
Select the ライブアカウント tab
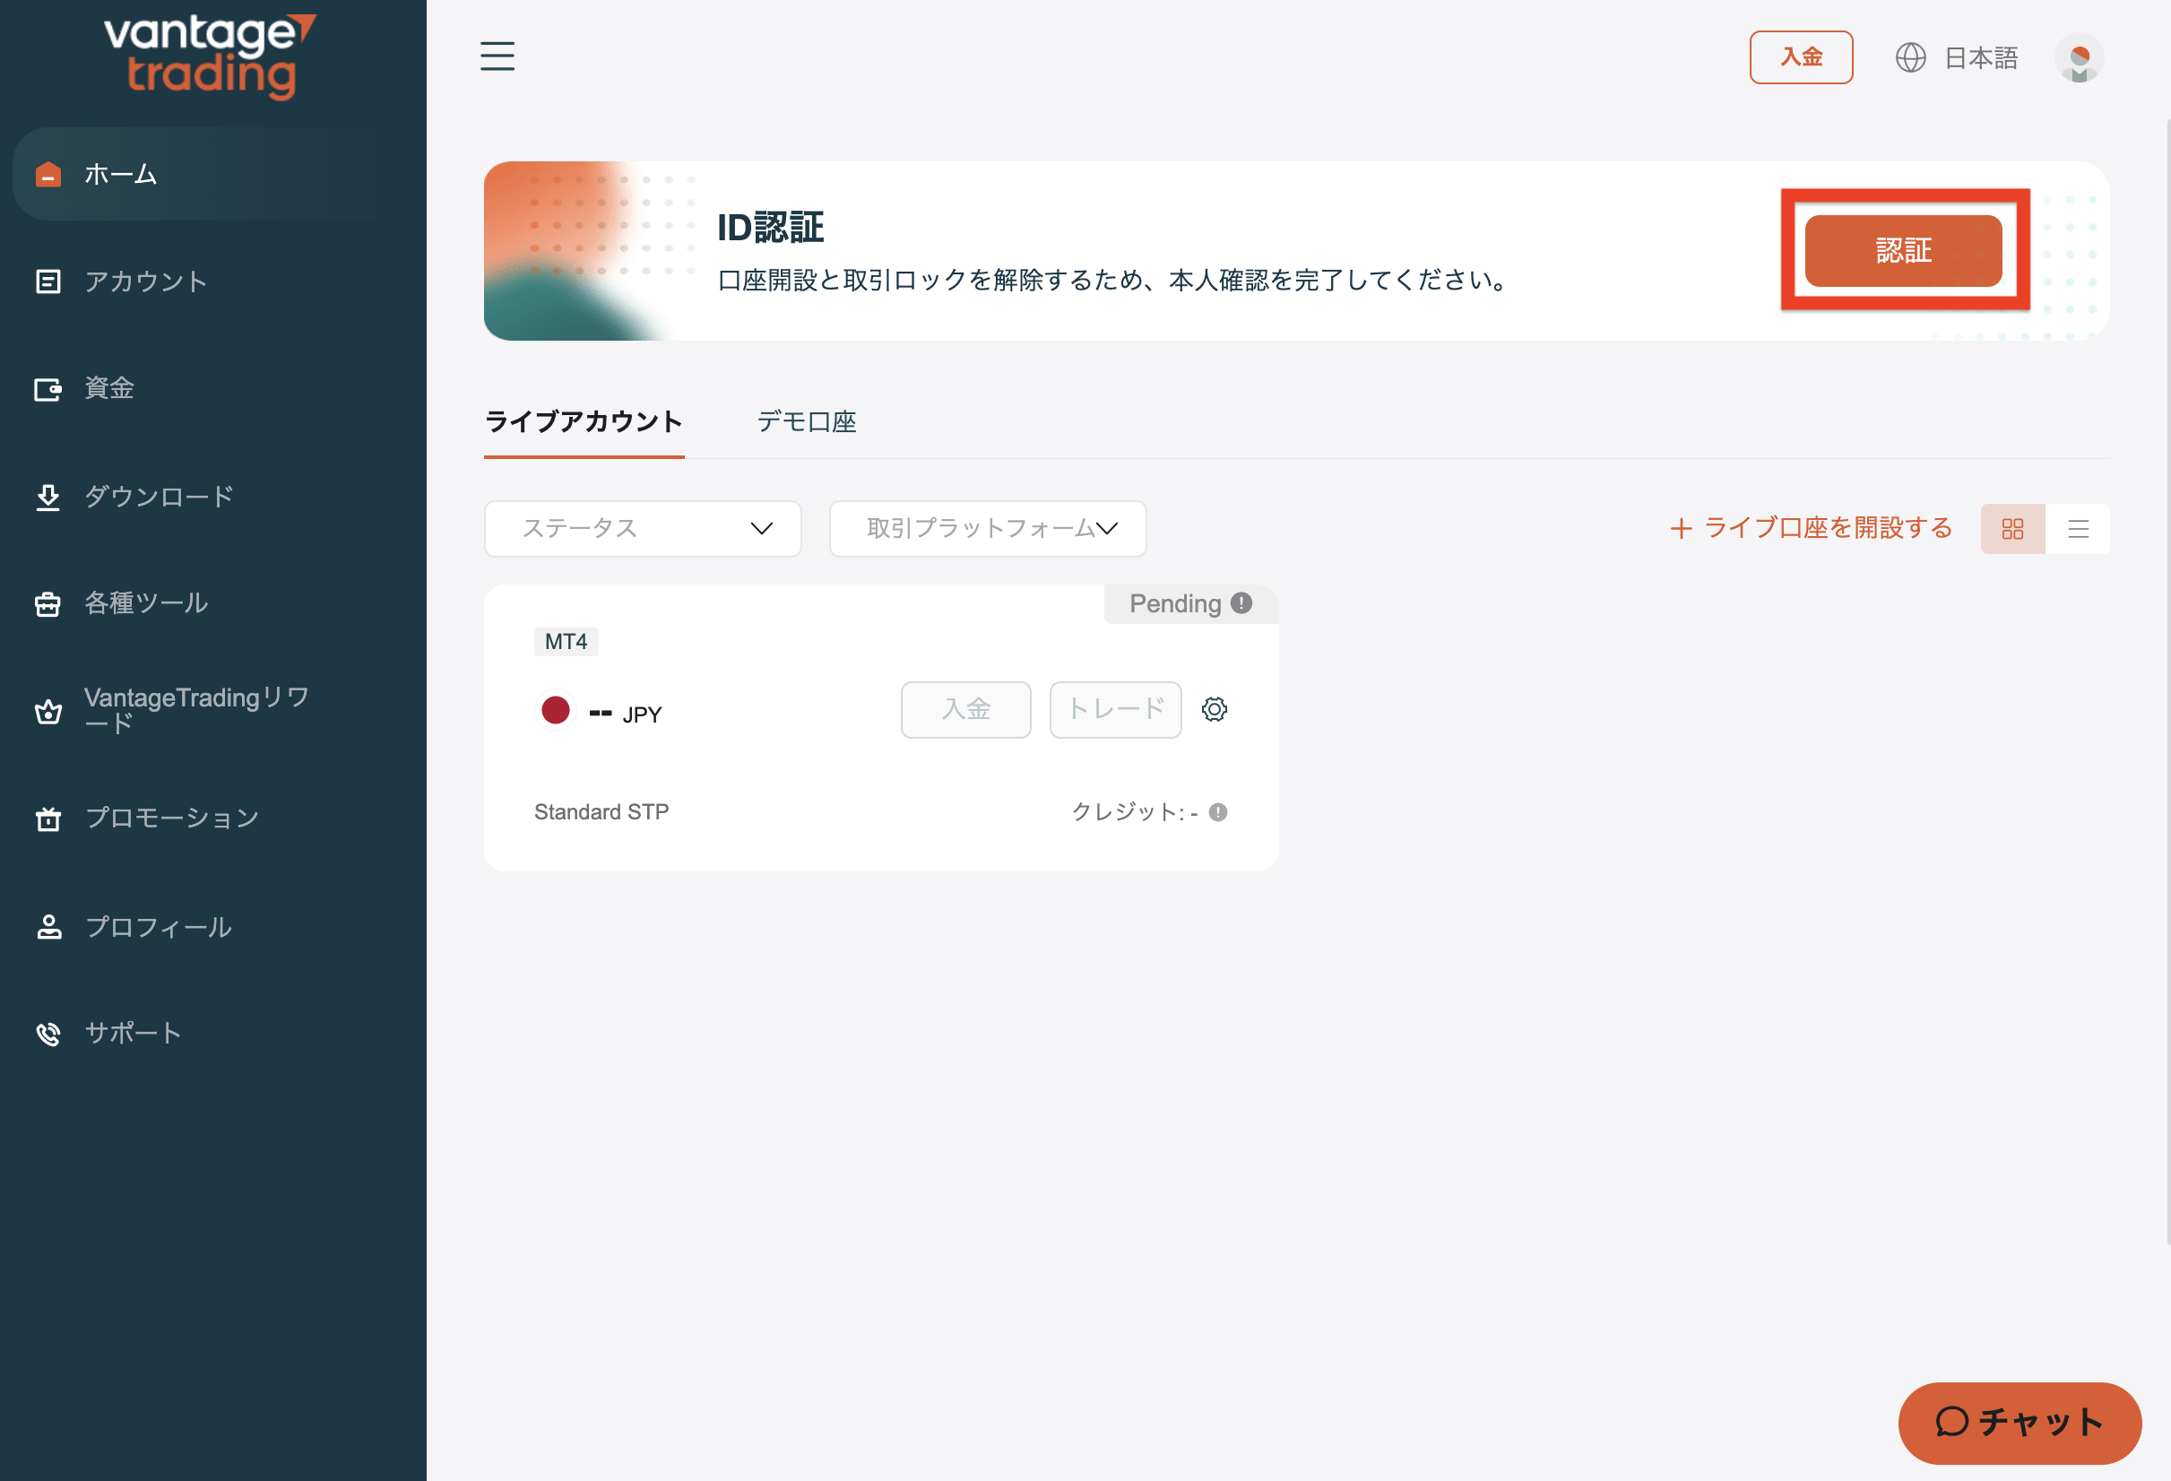[x=583, y=421]
